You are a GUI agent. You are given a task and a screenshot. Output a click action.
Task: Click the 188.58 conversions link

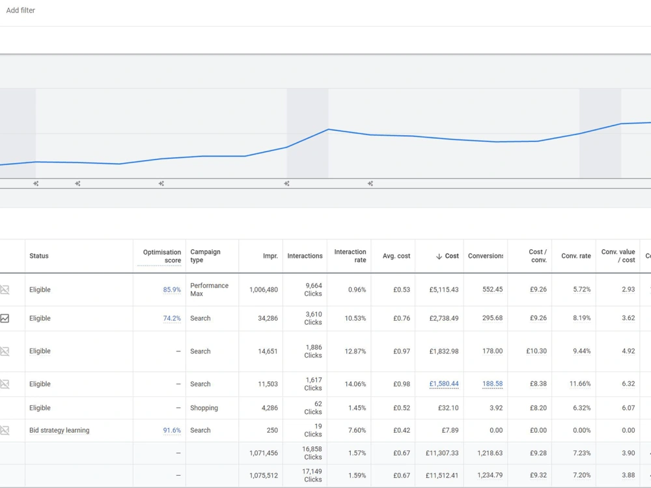[492, 384]
